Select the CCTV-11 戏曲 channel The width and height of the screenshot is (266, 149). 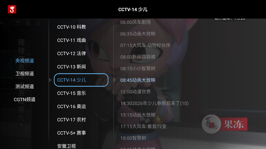tap(72, 40)
